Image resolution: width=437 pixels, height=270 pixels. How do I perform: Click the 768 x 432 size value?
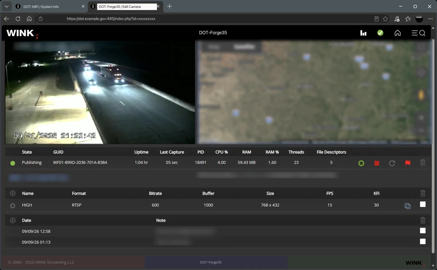coord(270,205)
